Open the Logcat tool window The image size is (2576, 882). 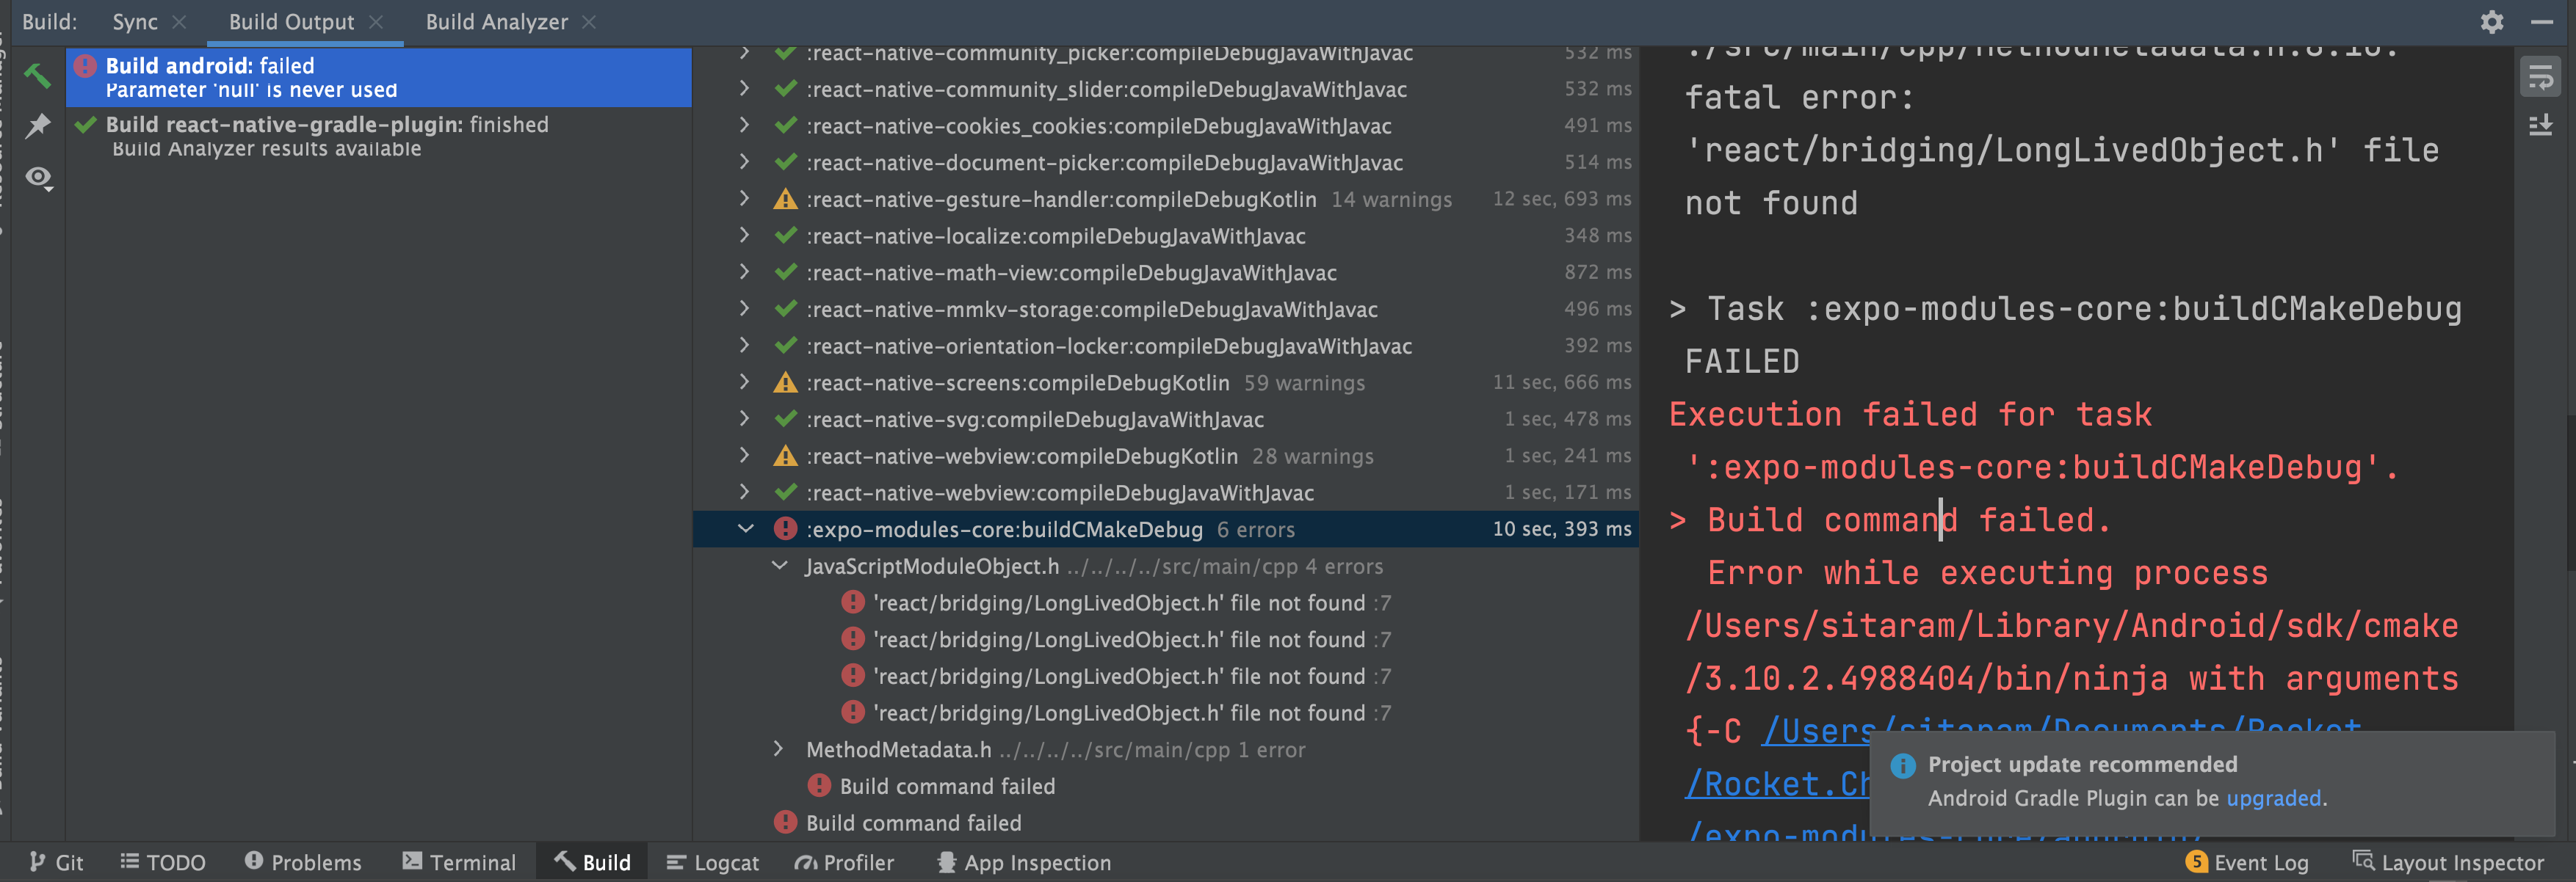pos(712,862)
